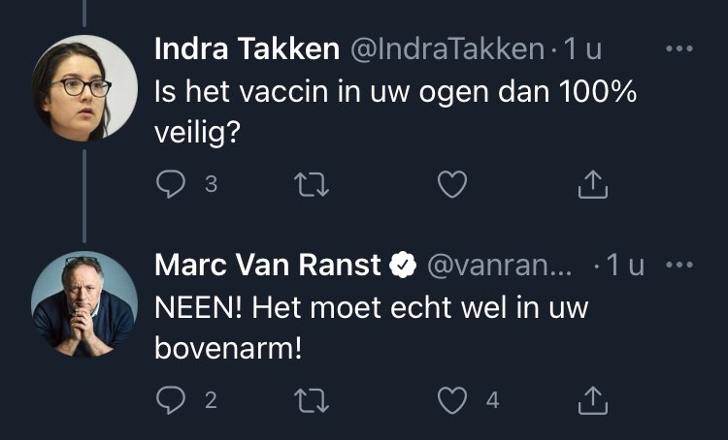Click the Marc Van Ranst display name

269,266
